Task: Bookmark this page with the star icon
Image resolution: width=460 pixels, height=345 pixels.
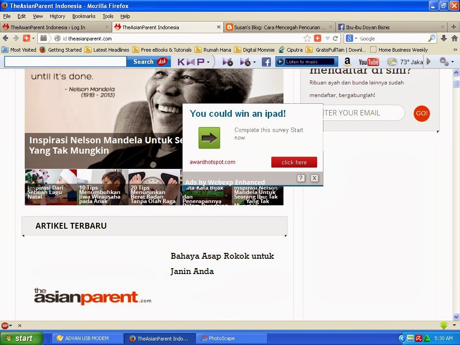Action: click(307, 38)
